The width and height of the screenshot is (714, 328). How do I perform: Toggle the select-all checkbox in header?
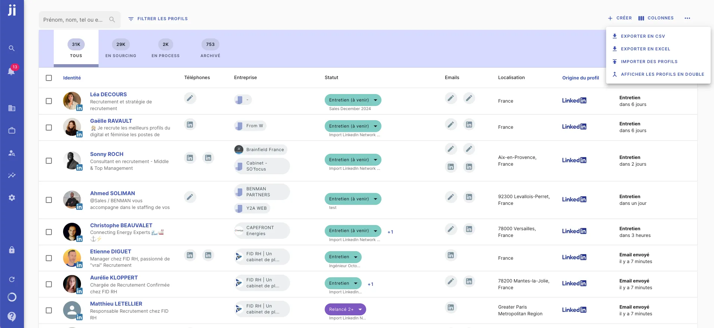click(x=49, y=78)
